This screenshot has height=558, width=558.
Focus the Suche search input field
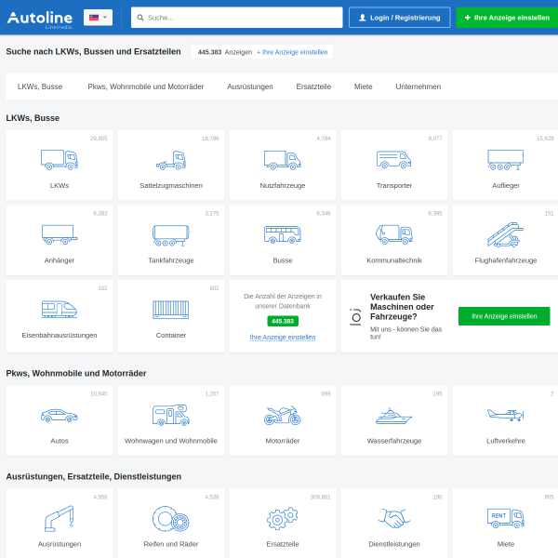[x=236, y=18]
